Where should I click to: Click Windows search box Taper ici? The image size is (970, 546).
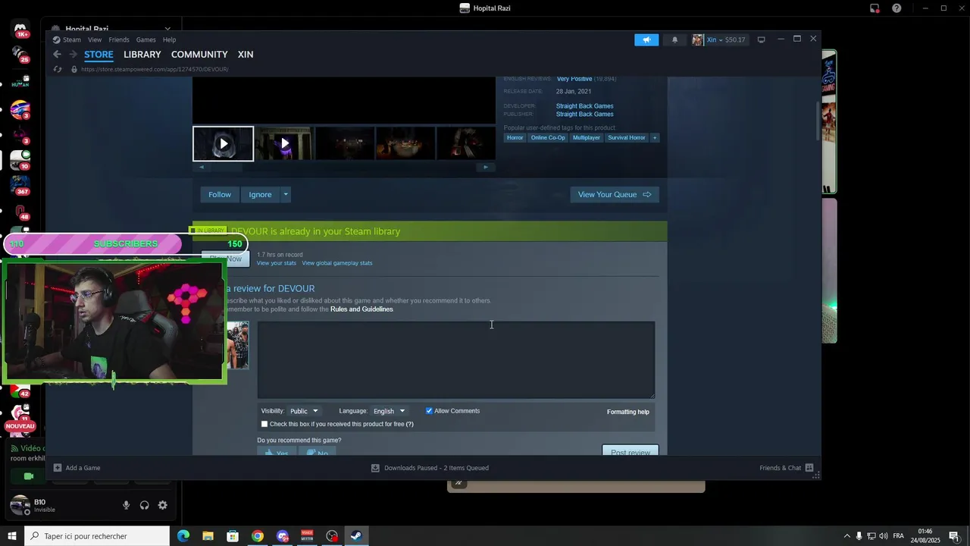[x=97, y=536]
